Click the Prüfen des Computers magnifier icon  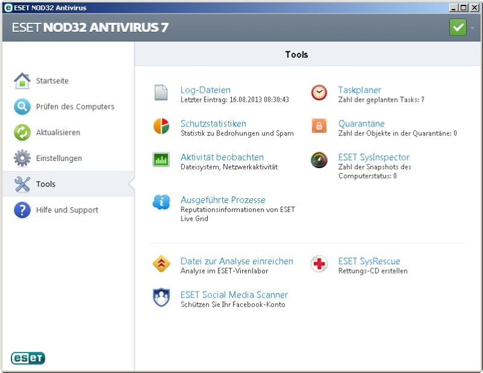coord(22,107)
